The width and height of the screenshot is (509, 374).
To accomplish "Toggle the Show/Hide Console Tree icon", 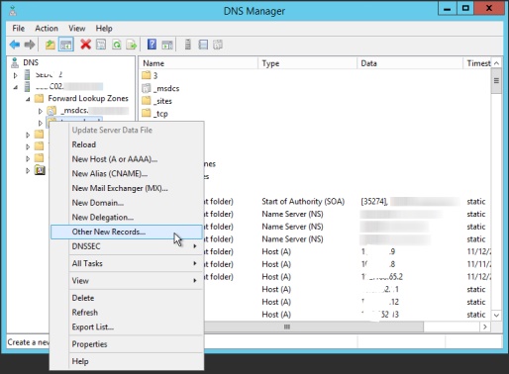I will (x=65, y=45).
